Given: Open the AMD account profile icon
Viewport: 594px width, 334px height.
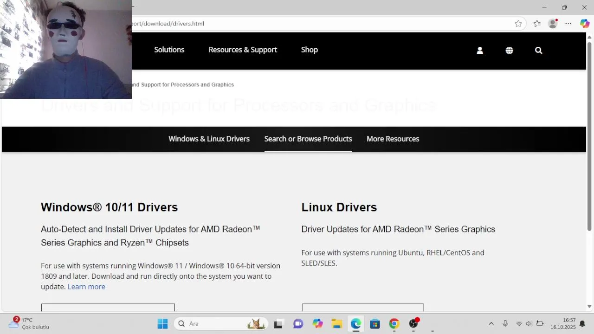Looking at the screenshot, I should pyautogui.click(x=480, y=50).
